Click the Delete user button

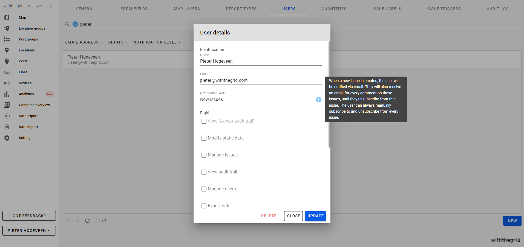click(269, 216)
